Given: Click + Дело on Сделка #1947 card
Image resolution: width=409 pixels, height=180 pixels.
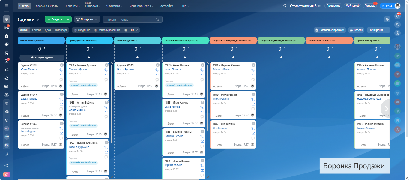Looking at the screenshot, I should click(x=25, y=115).
